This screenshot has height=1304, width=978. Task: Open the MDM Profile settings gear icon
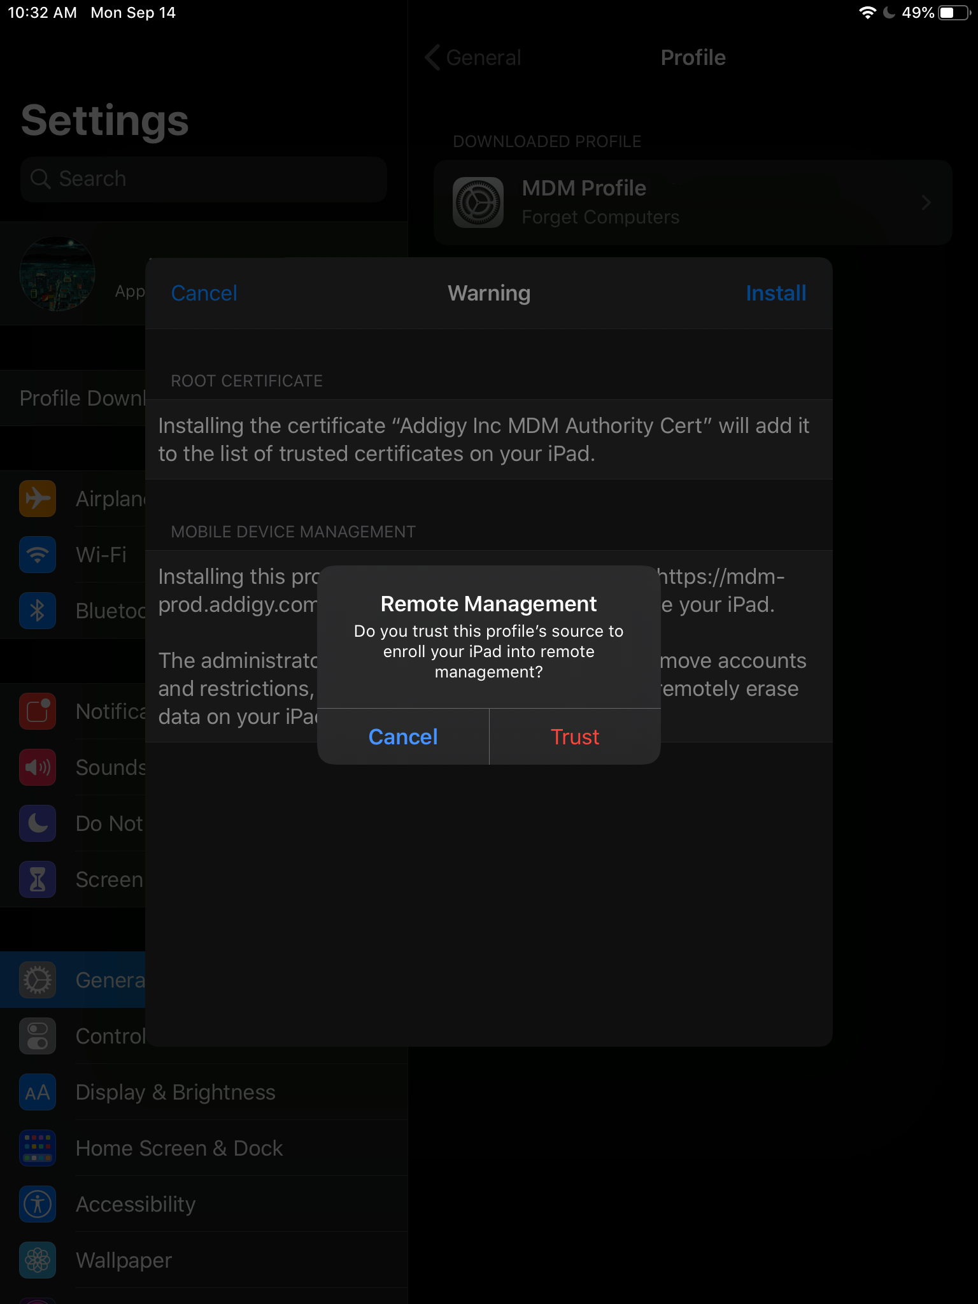tap(478, 202)
